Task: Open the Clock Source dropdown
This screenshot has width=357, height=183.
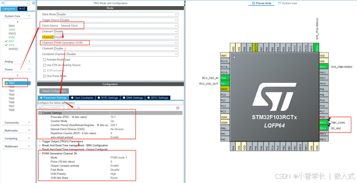Action: point(119,25)
